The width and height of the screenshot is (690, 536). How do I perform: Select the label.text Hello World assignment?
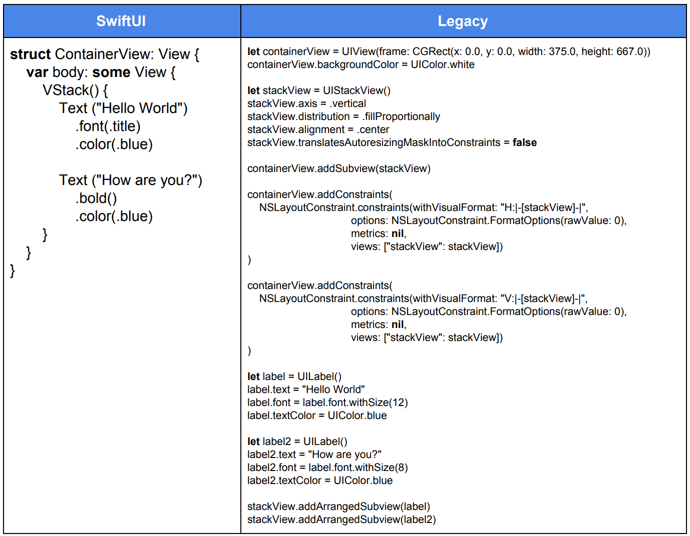click(306, 389)
